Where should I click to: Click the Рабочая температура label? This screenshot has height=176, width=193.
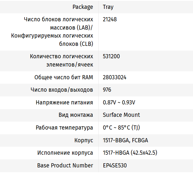coord(64,128)
